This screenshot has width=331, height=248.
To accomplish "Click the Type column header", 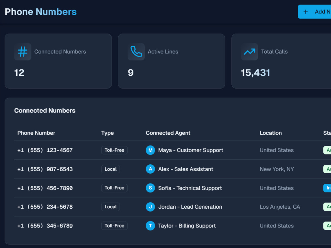I will (x=108, y=133).
